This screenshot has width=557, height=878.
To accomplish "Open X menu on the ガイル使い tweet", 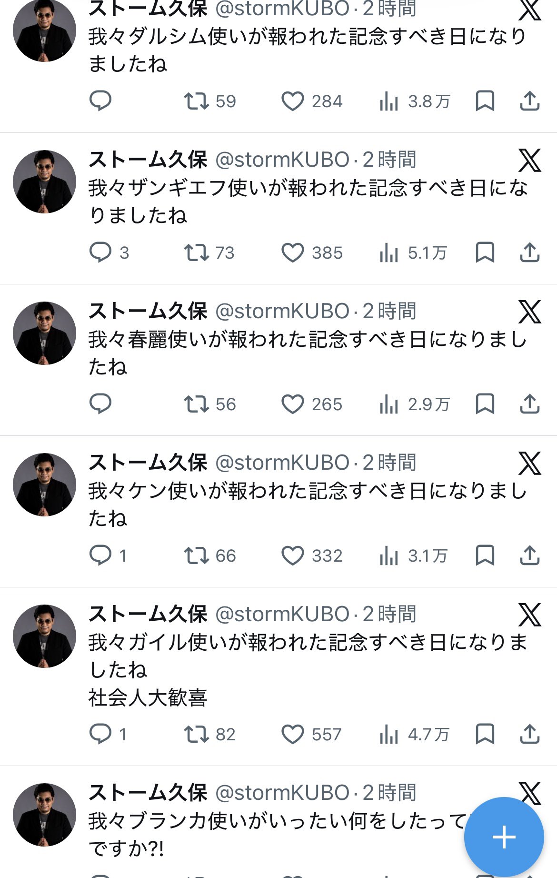I will point(529,615).
